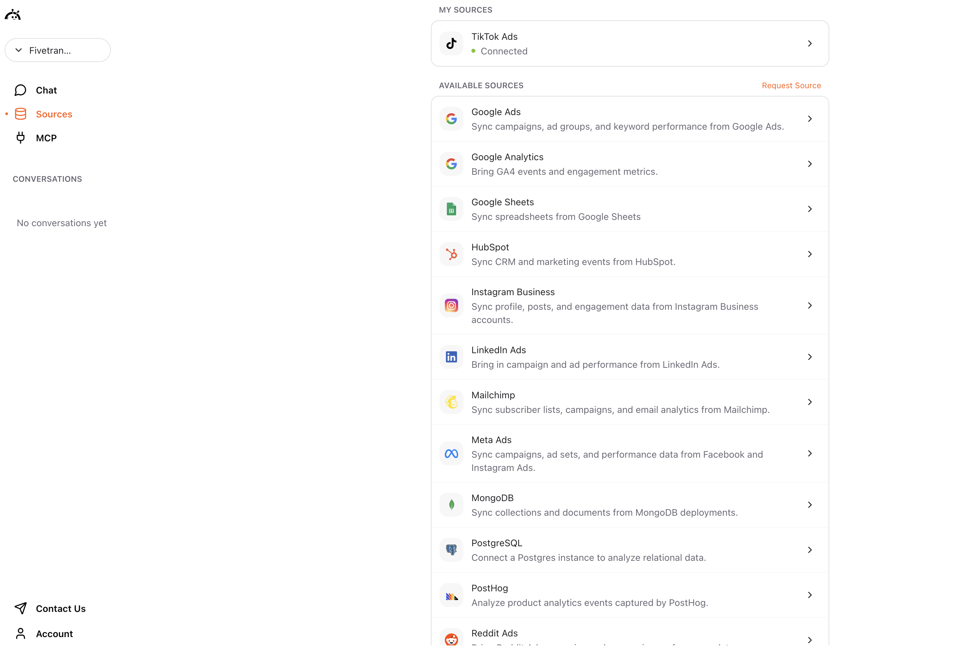Screen dimensions: 970x656
Task: Click the PostHog logo icon
Action: point(451,595)
